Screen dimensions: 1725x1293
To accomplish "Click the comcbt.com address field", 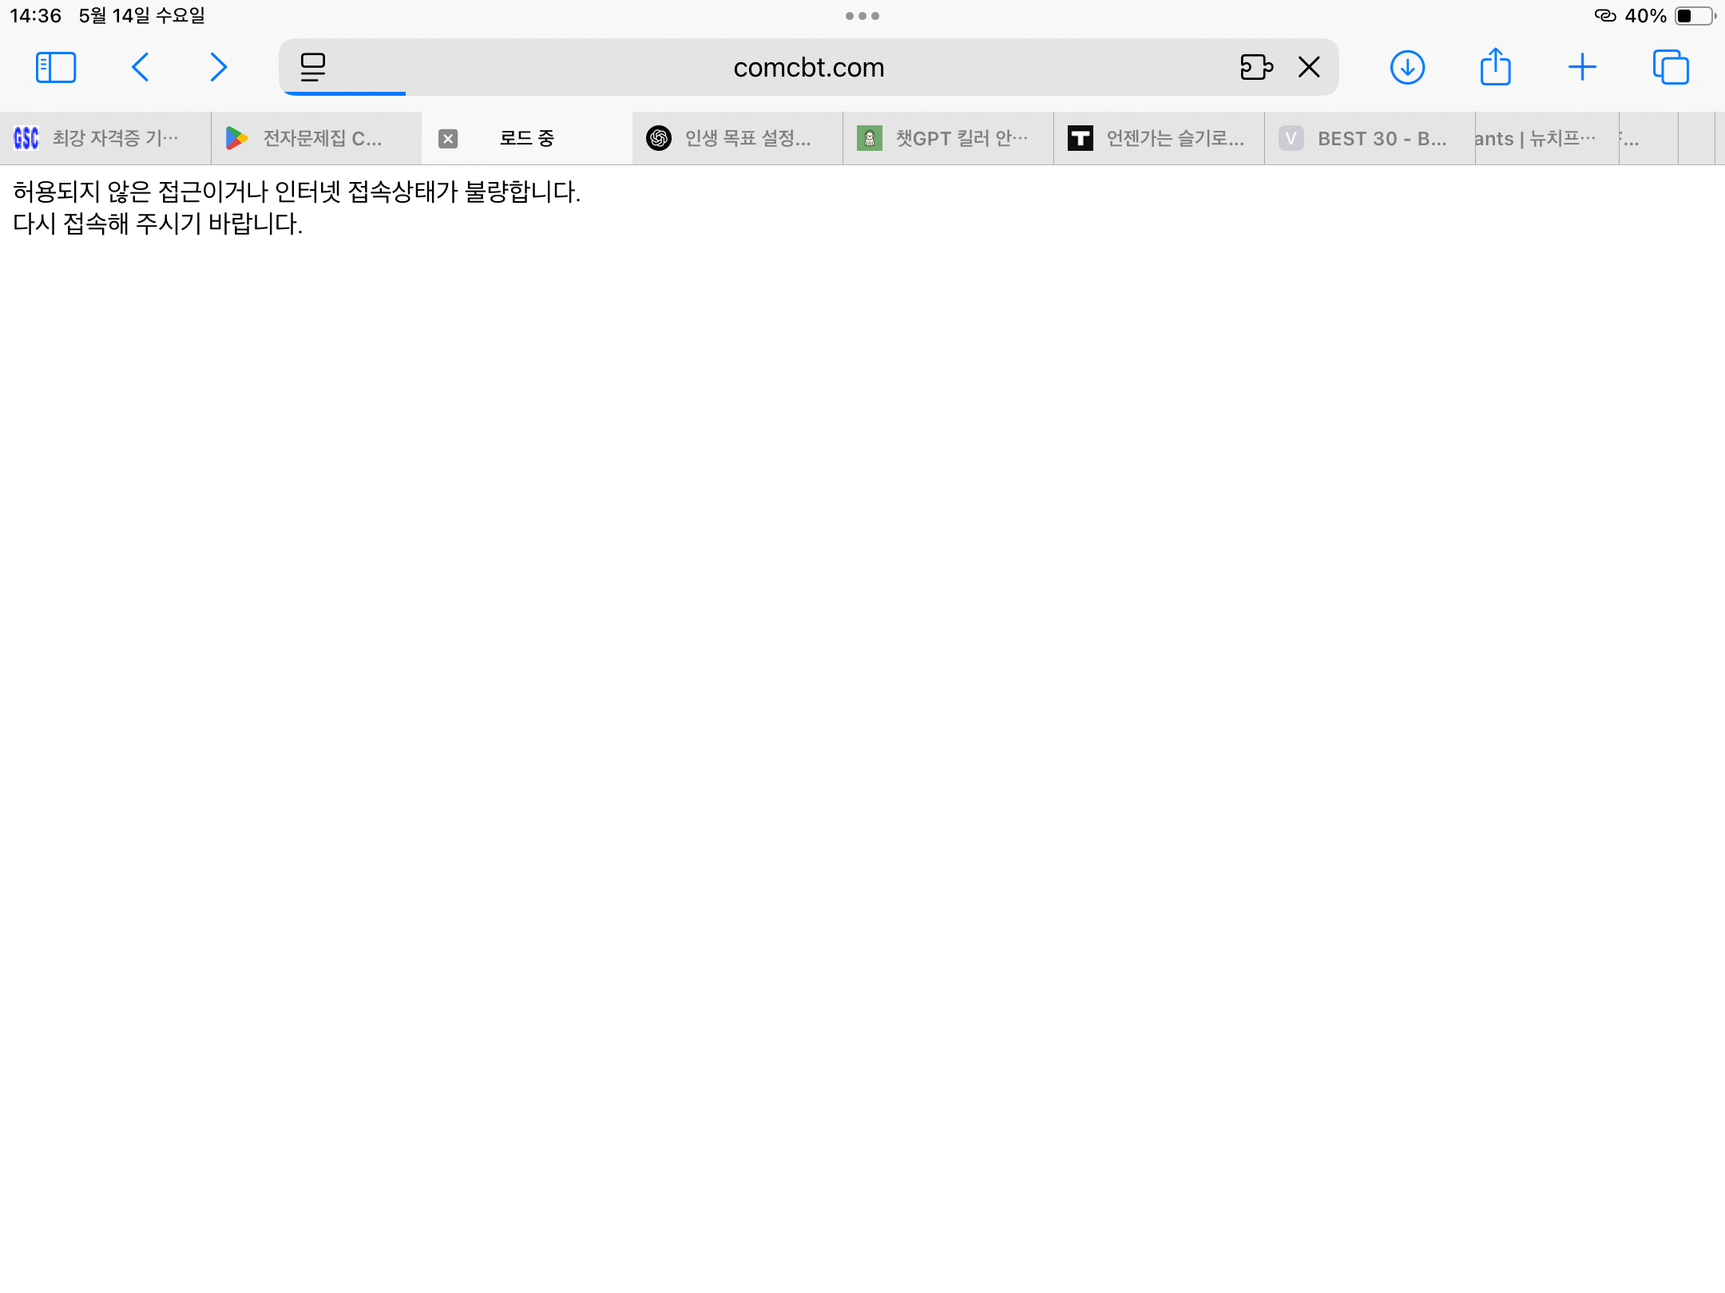I will [808, 68].
